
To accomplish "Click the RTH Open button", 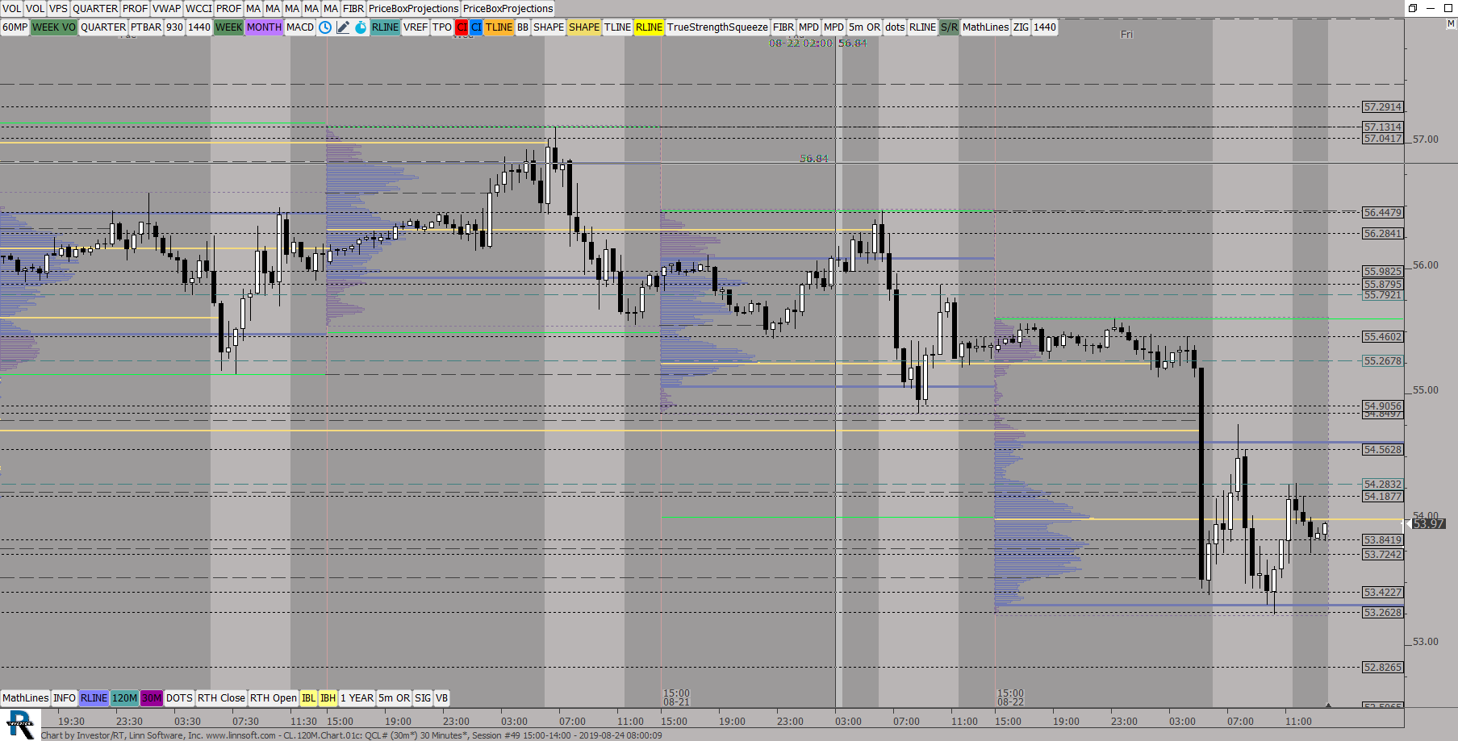I will click(273, 698).
